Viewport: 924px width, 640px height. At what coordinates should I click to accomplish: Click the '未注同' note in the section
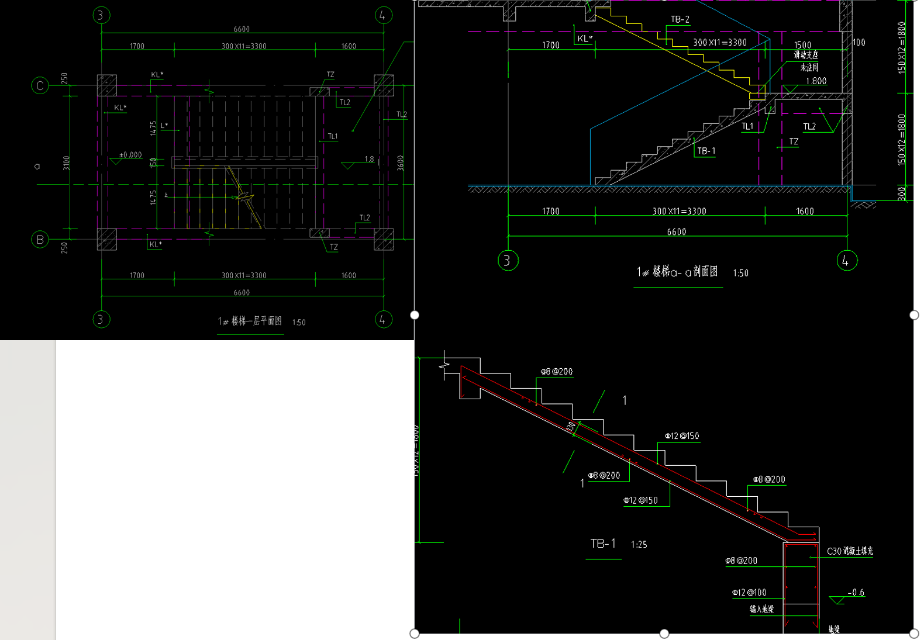[x=809, y=67]
